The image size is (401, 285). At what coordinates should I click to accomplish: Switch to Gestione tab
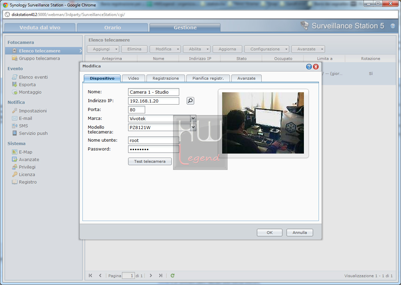pyautogui.click(x=185, y=28)
